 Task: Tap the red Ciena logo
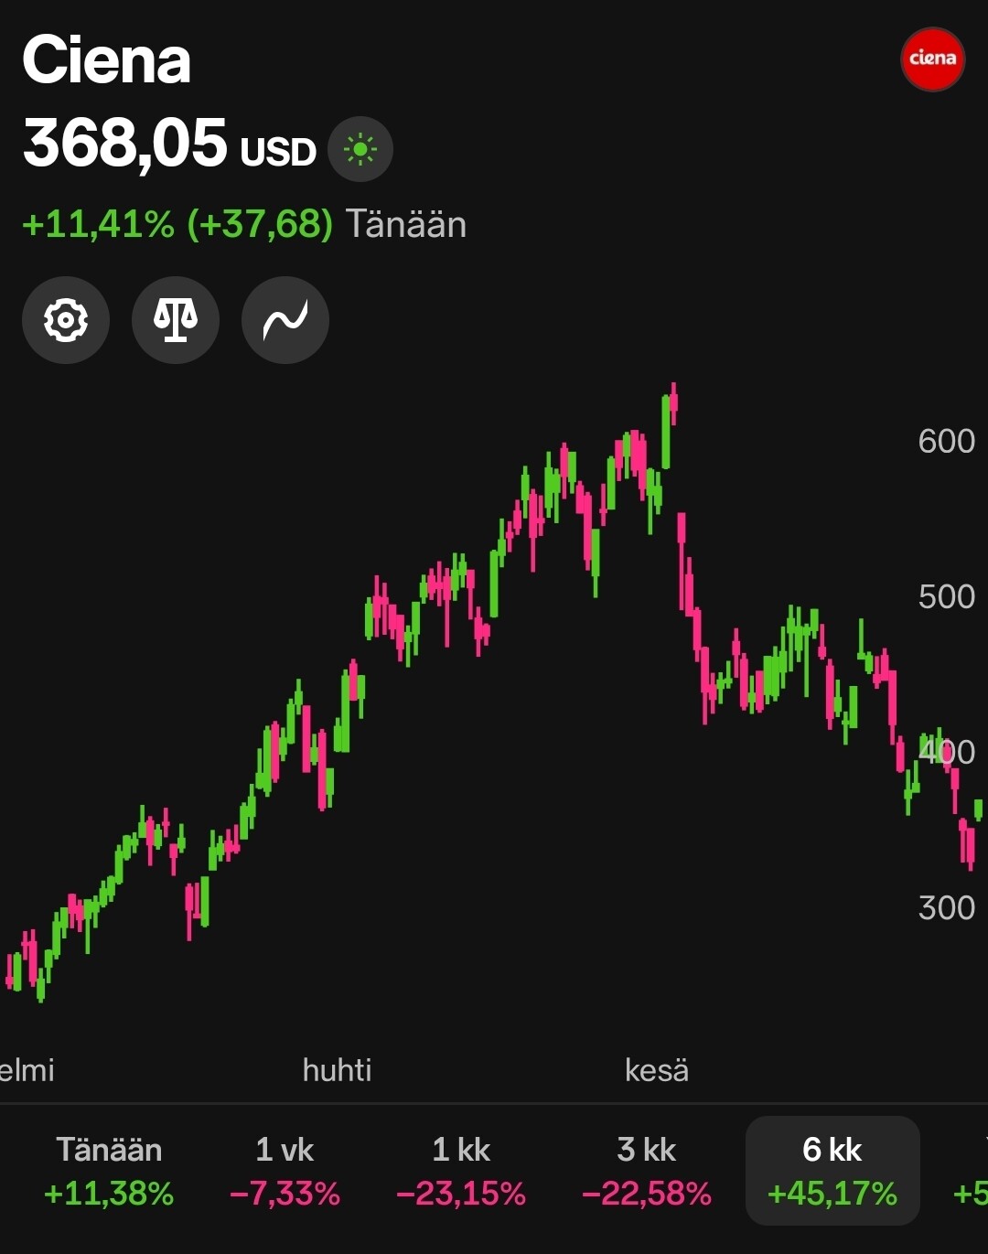[932, 59]
